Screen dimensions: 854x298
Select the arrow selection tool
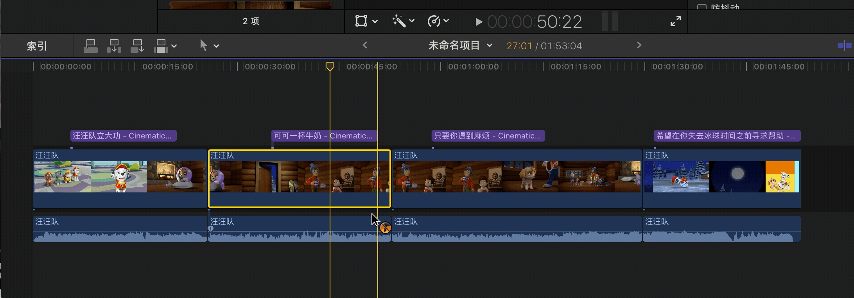click(x=203, y=45)
